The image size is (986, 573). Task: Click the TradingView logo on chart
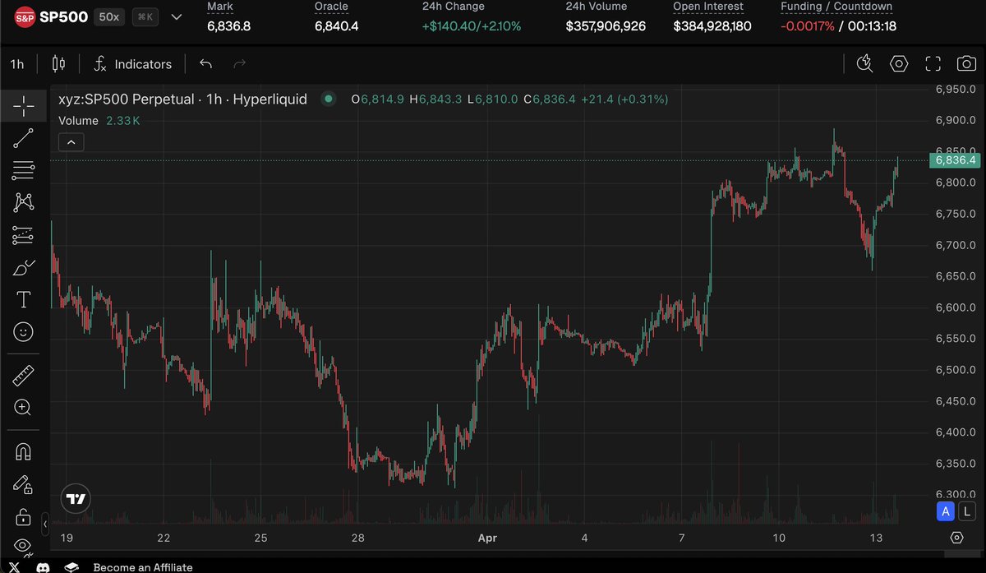click(76, 499)
